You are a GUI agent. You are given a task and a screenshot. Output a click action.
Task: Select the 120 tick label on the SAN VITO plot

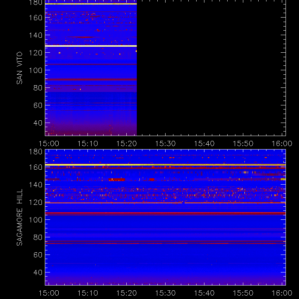[36, 53]
